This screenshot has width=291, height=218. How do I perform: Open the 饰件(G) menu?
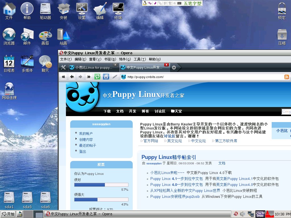tap(125, 59)
